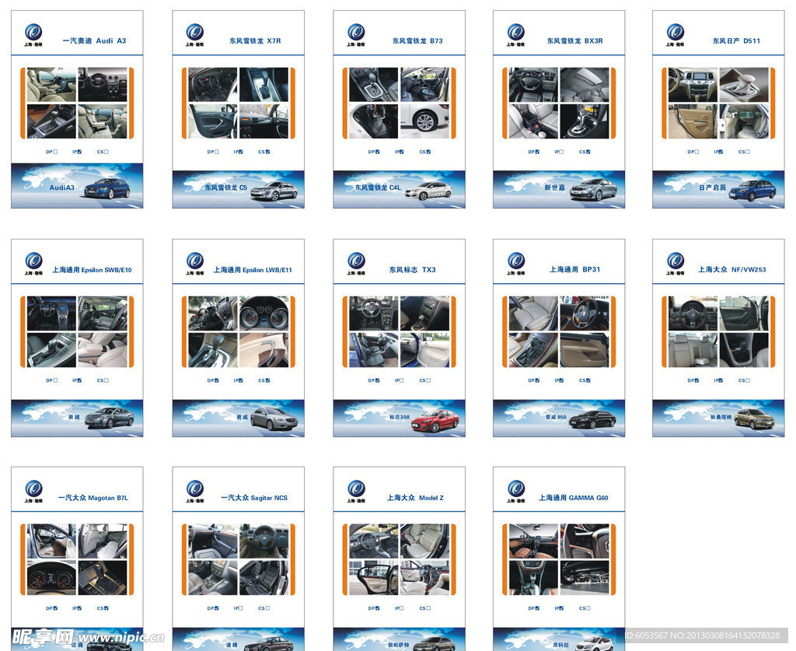The height and width of the screenshot is (651, 796).
Task: Toggle the CS checkbox on the D511 card
Action: (747, 152)
